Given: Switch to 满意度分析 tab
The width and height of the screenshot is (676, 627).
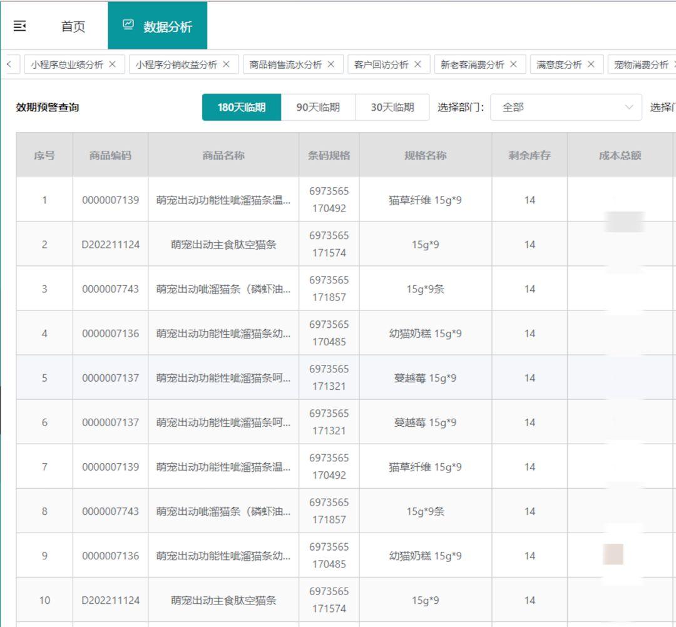Looking at the screenshot, I should [x=559, y=64].
